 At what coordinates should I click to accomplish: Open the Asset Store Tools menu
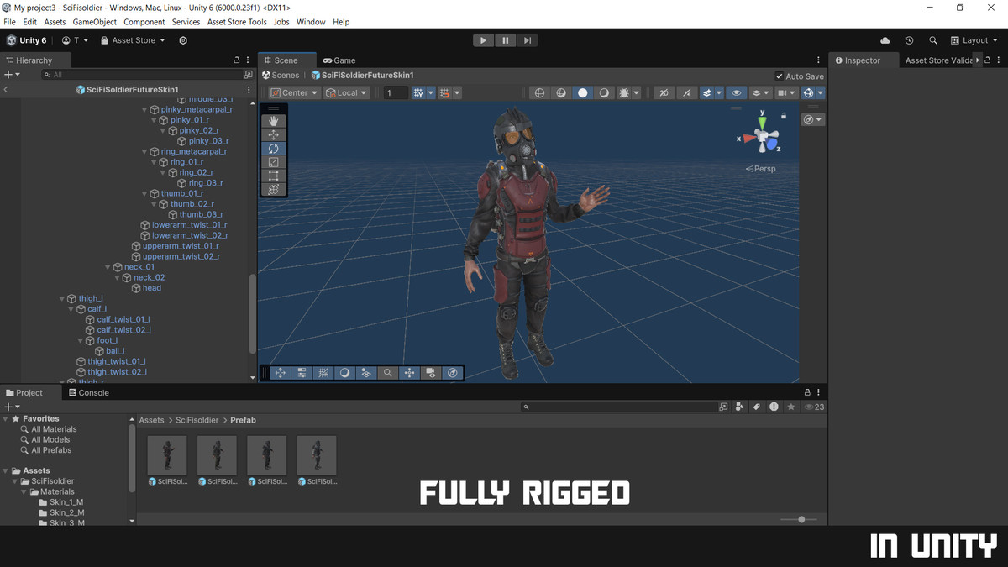(x=237, y=22)
